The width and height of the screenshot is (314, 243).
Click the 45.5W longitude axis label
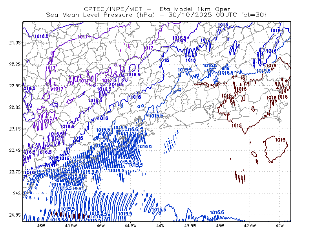click(71, 226)
